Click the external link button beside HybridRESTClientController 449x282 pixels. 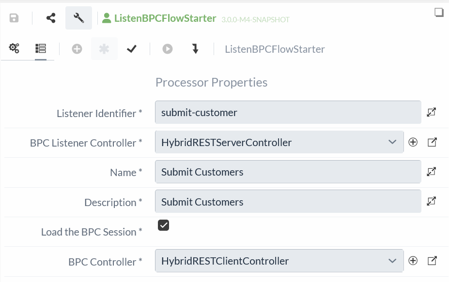(432, 261)
